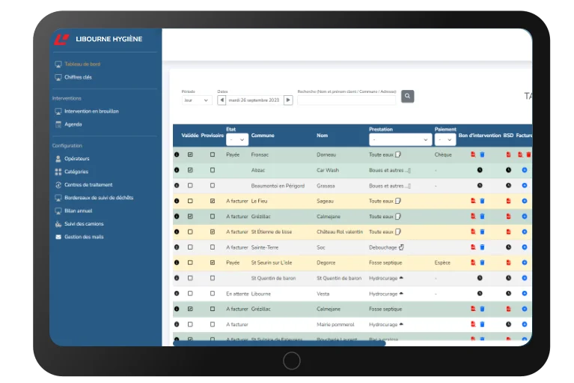Open the Paiement filter dropdown
Viewport: 574px width, 383px height.
click(445, 139)
